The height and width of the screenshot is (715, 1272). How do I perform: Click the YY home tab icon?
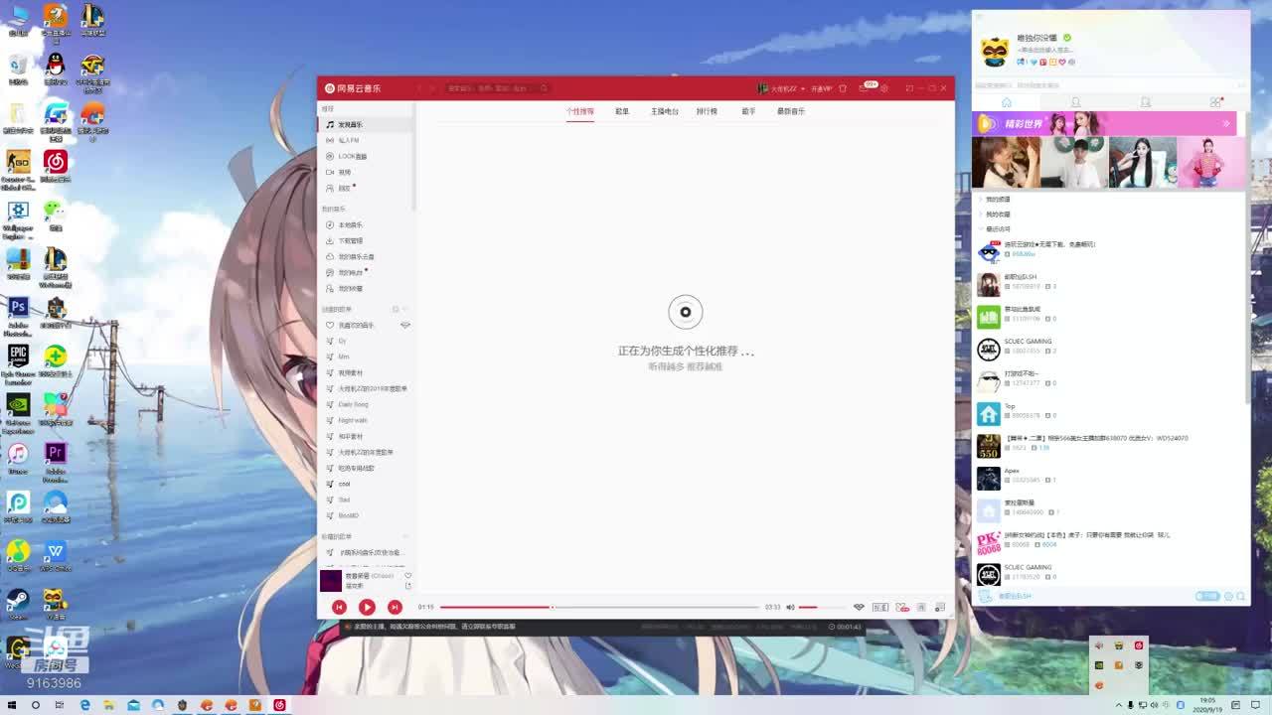[x=1006, y=102]
